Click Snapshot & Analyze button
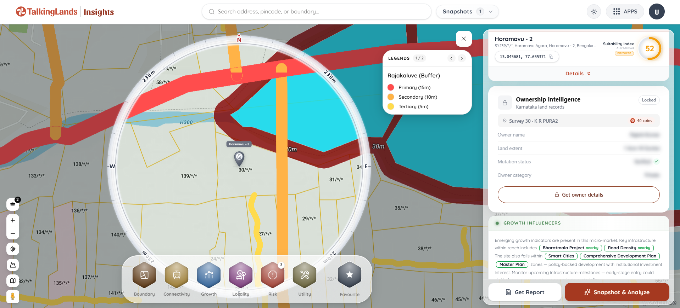This screenshot has height=308, width=680. click(617, 292)
